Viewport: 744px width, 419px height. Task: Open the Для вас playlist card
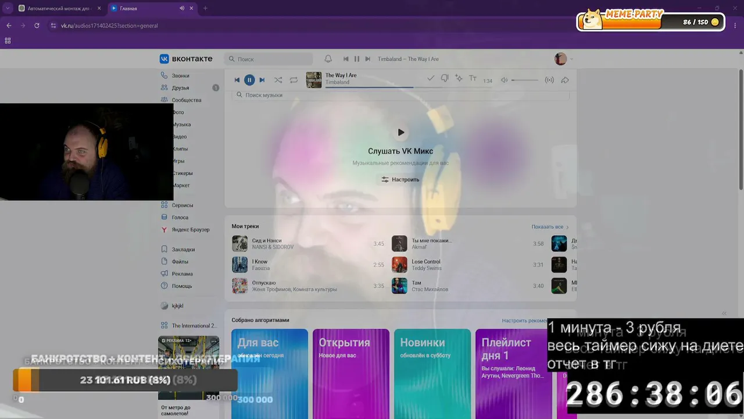tap(270, 374)
